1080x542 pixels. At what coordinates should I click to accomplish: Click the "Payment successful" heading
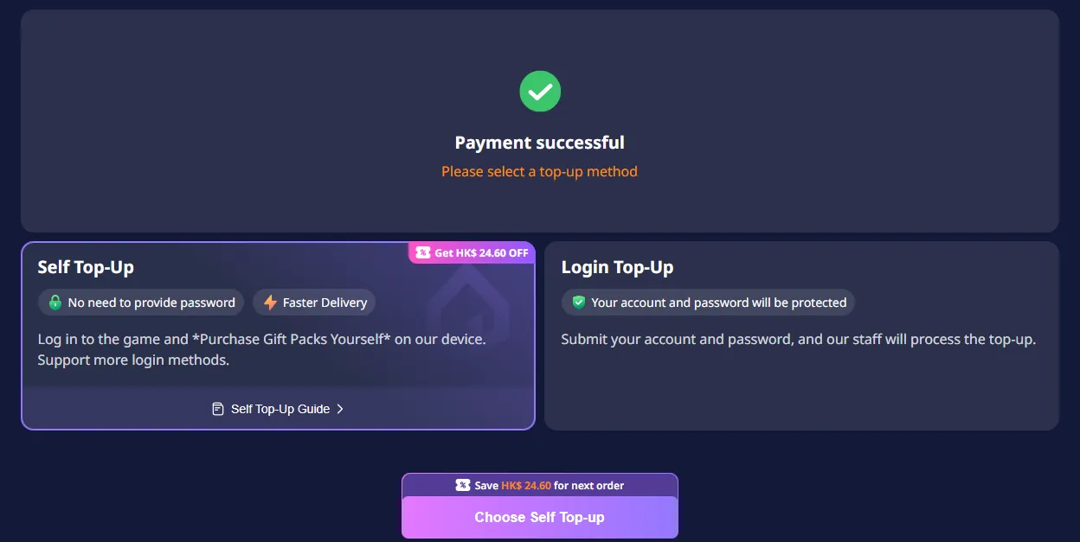539,143
